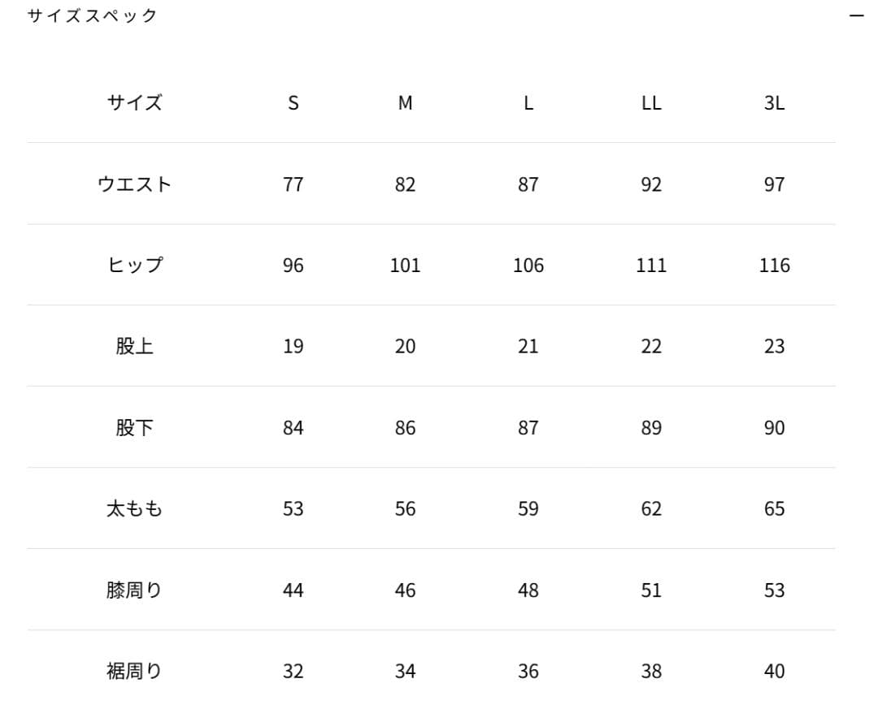The height and width of the screenshot is (709, 878).
Task: Select the M size column header
Action: (405, 103)
